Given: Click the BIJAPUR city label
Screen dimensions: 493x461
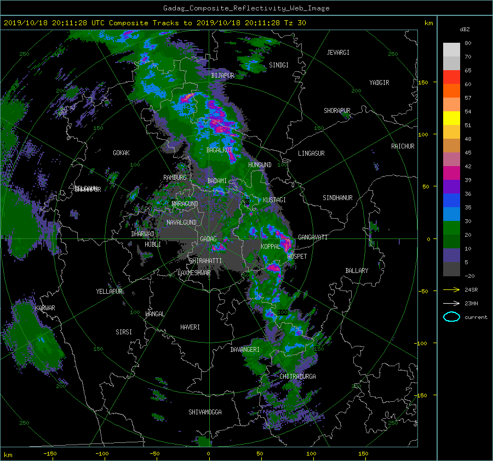Looking at the screenshot, I should point(222,76).
